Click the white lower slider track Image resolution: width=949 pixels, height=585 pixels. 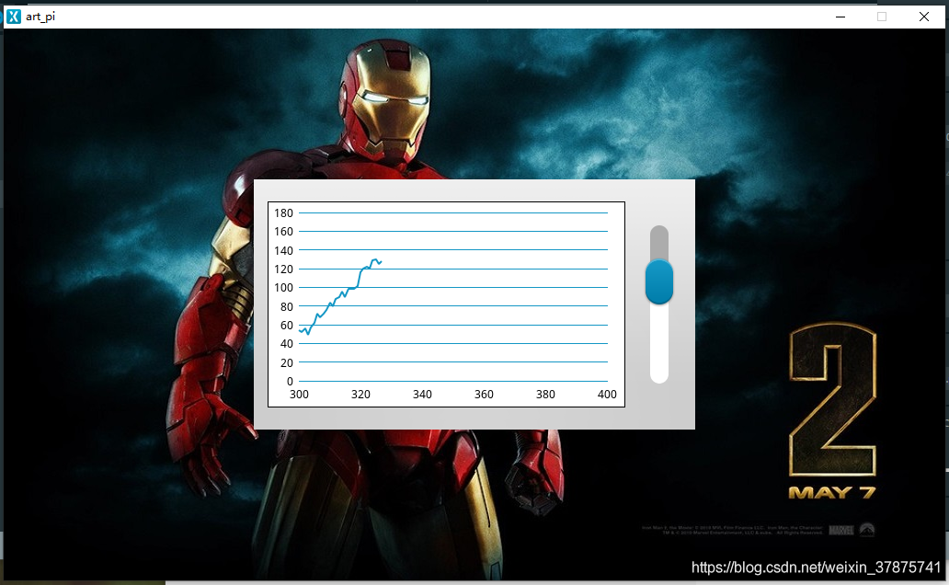coord(659,343)
